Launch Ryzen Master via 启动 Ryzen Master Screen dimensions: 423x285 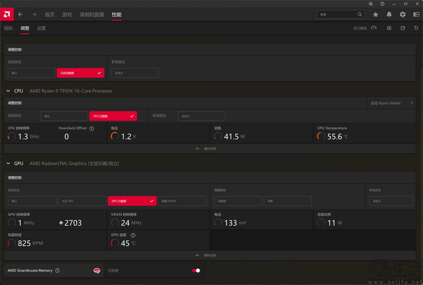pos(392,103)
